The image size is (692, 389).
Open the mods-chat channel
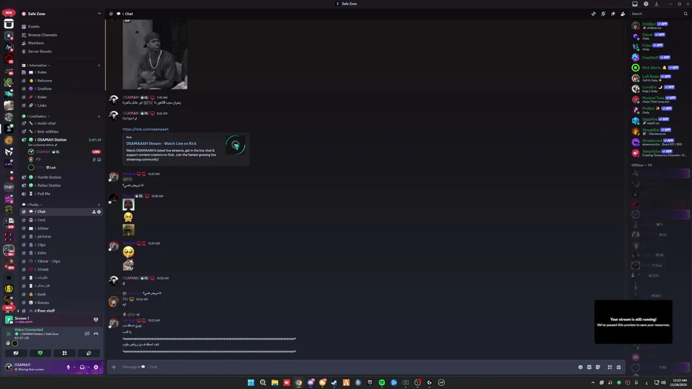[x=62, y=123]
